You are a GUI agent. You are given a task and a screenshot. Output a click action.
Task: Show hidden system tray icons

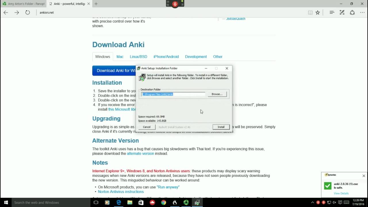click(313, 202)
